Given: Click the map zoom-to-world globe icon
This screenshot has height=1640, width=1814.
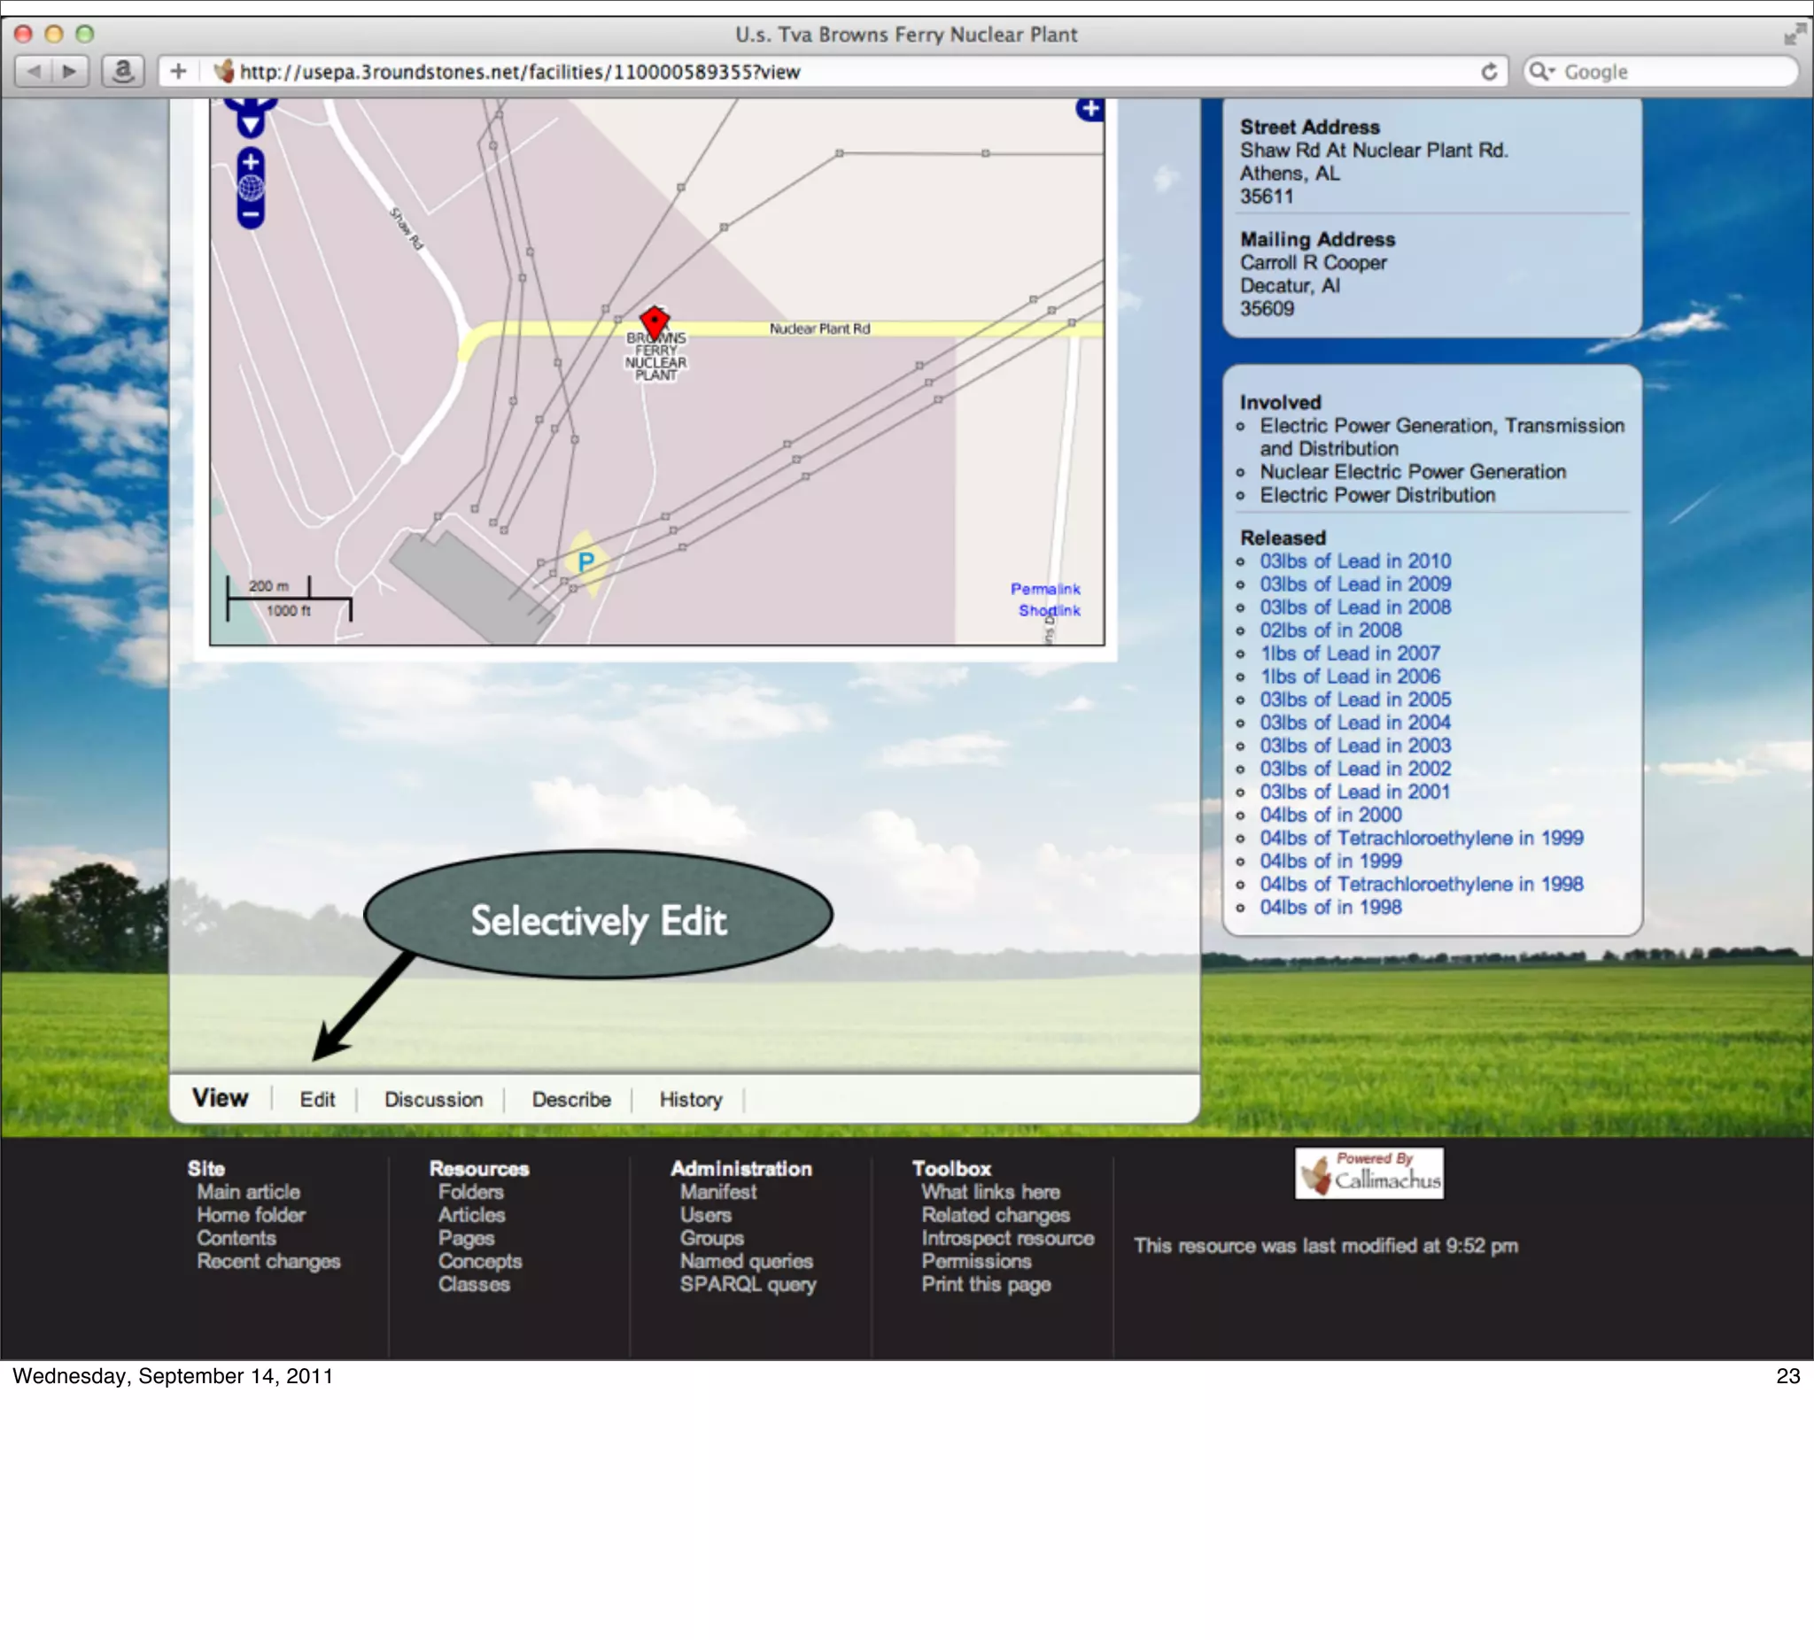Looking at the screenshot, I should pos(251,188).
